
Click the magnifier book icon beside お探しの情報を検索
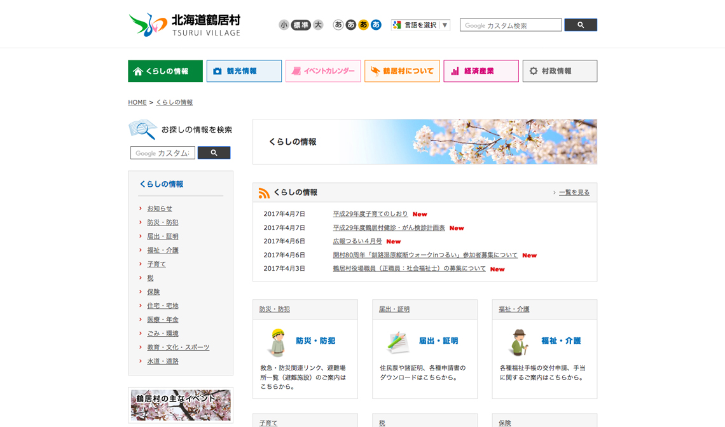[x=143, y=130]
